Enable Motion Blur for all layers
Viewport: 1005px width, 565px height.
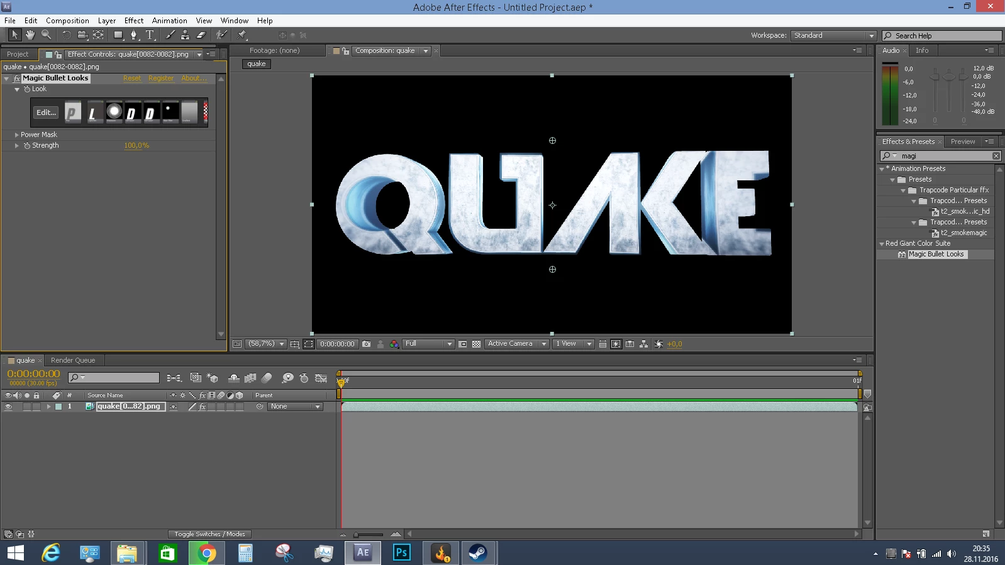point(267,378)
